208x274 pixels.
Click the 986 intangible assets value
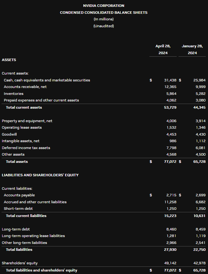click(x=173, y=141)
